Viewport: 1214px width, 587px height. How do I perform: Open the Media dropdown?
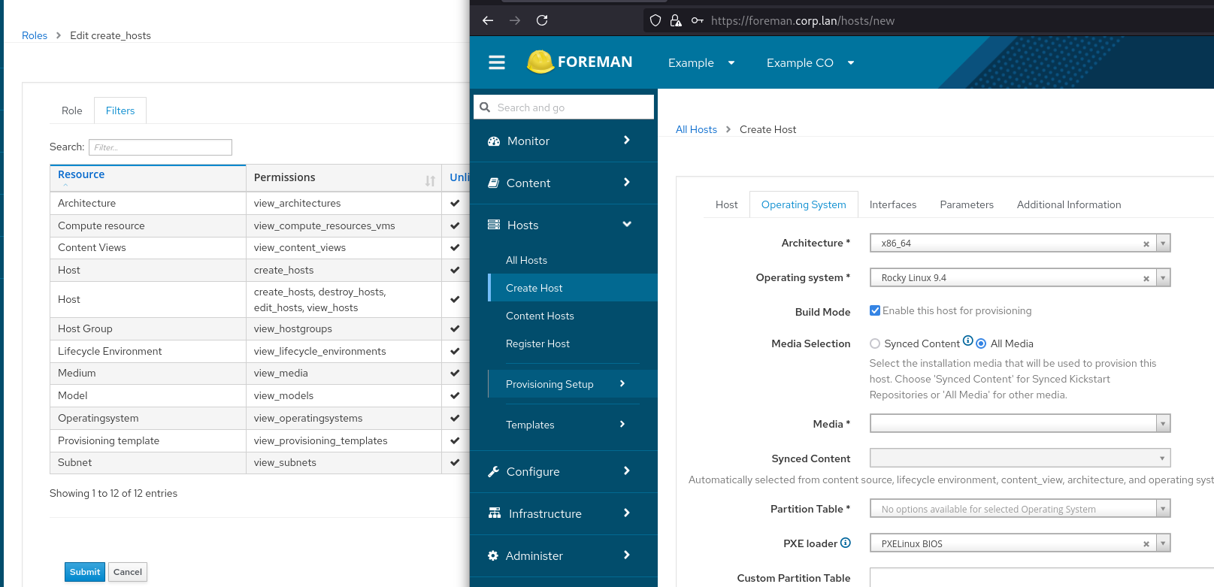1020,423
